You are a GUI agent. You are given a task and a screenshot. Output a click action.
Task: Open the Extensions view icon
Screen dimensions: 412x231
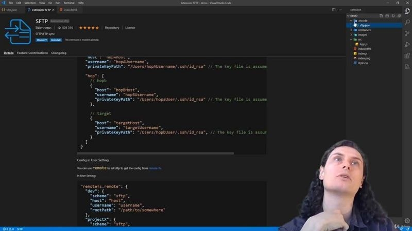click(x=407, y=55)
